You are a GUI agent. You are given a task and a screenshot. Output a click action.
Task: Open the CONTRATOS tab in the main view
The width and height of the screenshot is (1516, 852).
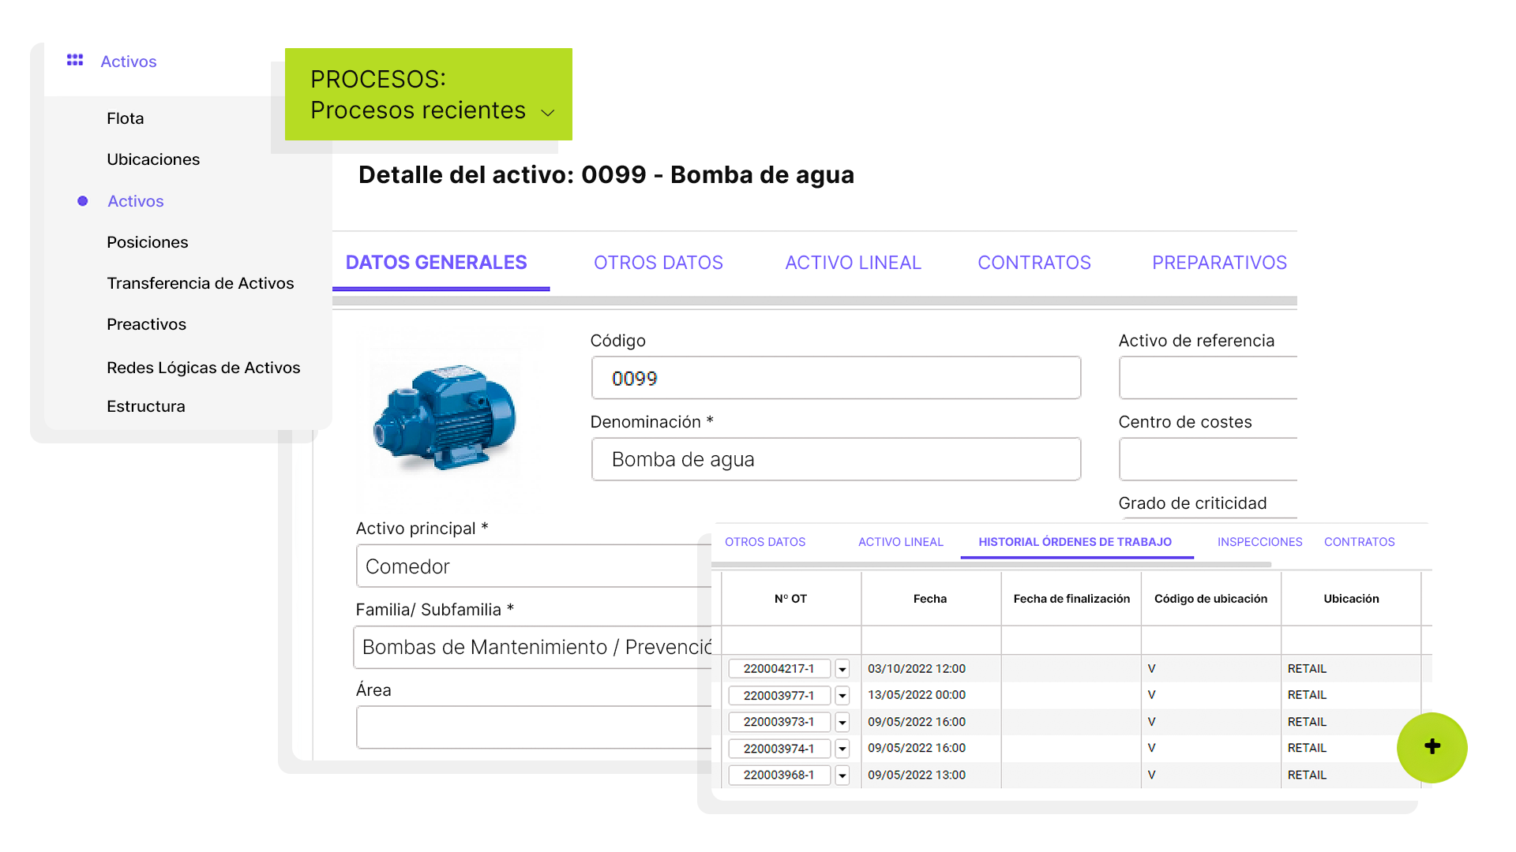tap(1034, 262)
